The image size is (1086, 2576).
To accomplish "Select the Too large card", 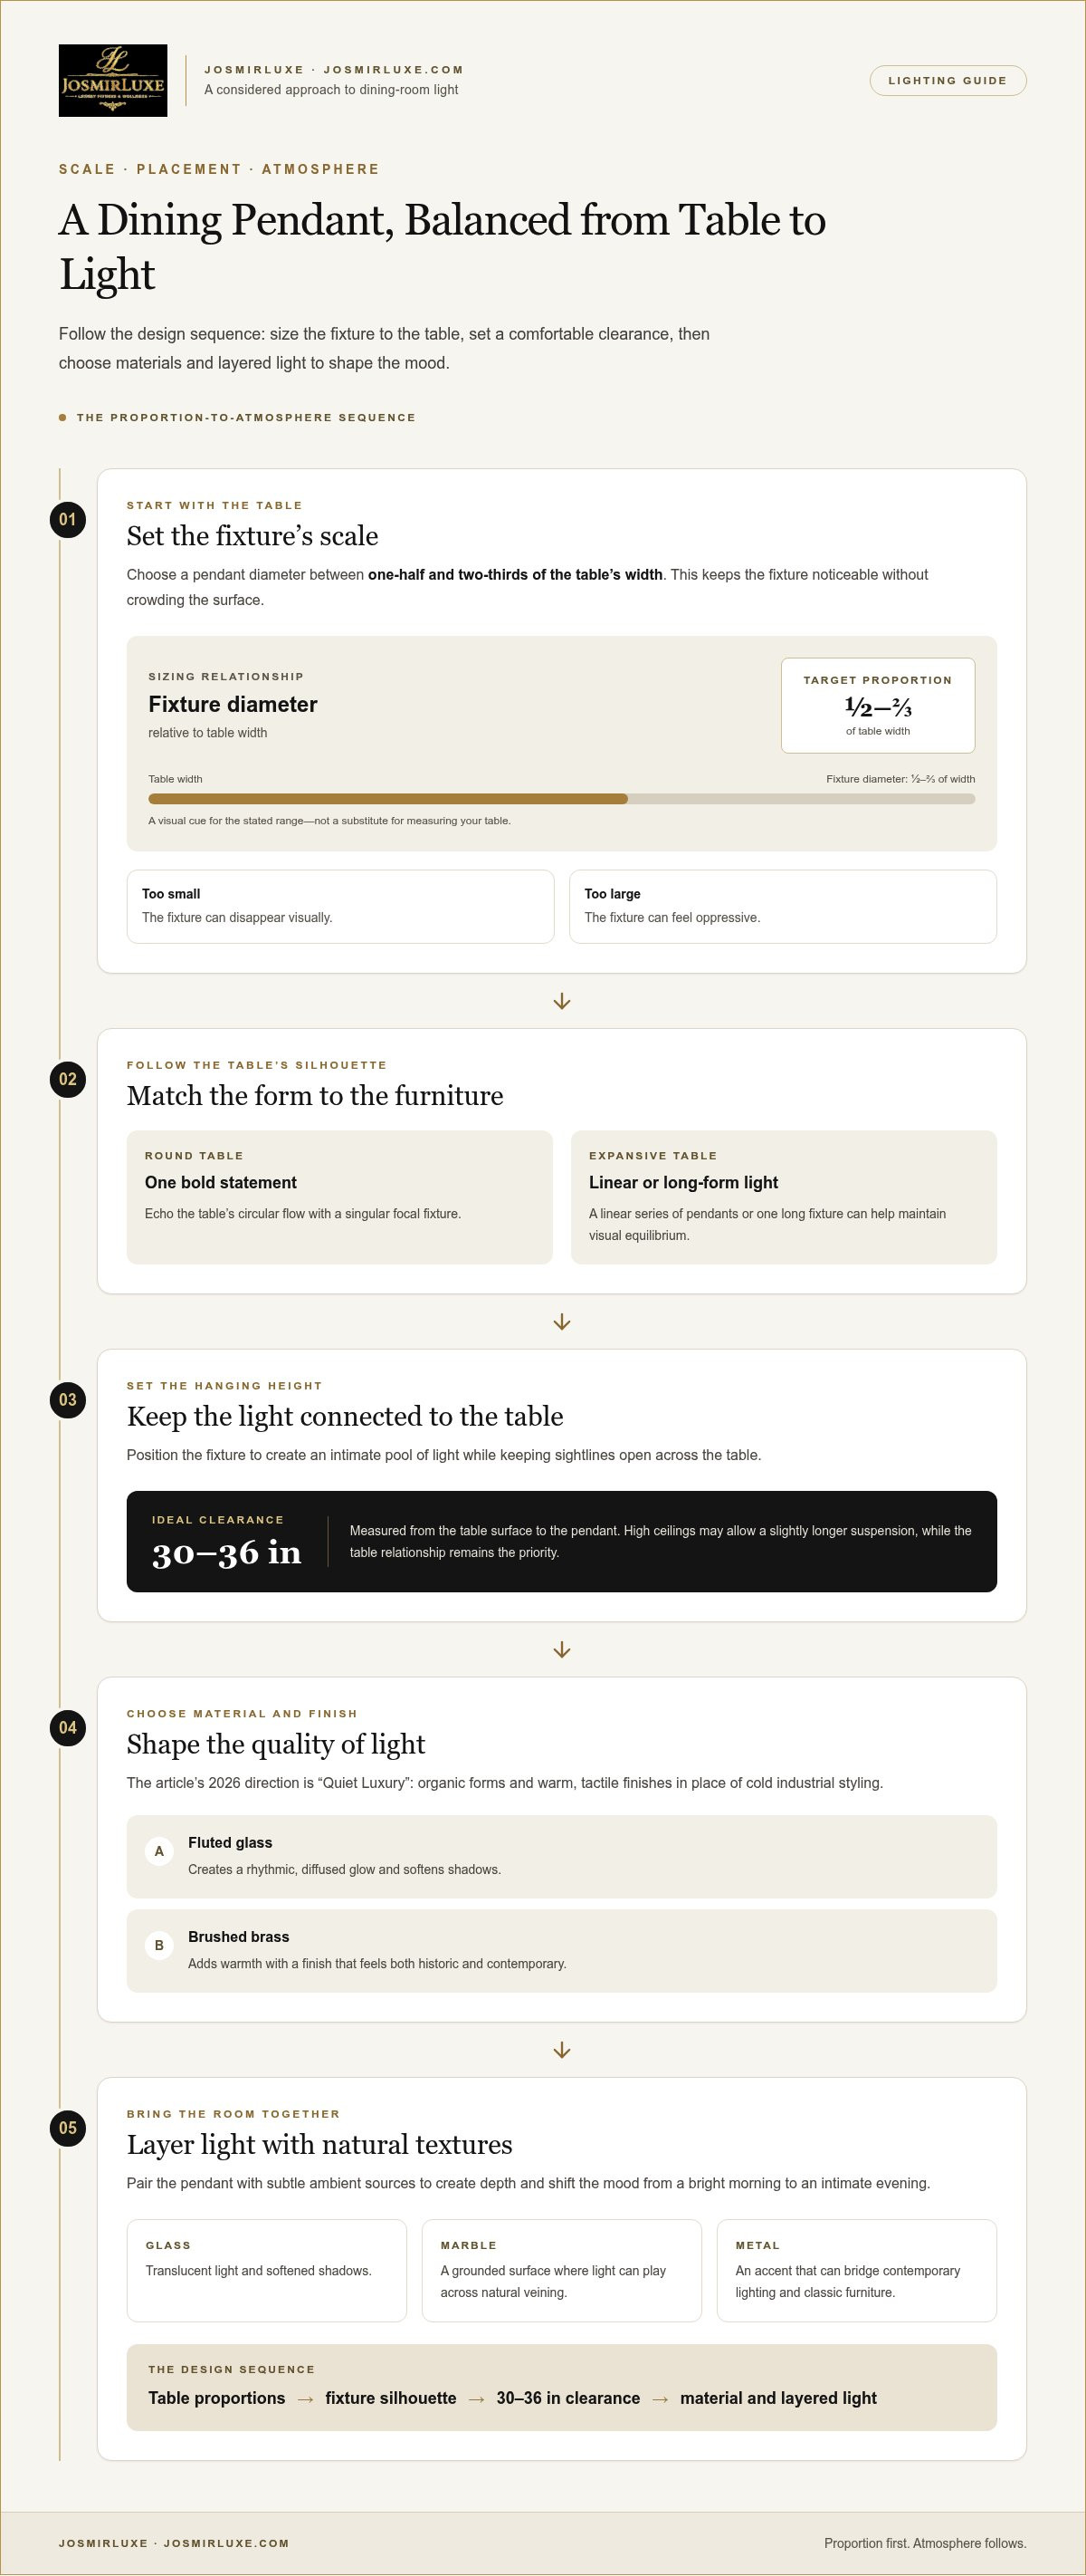I will click(784, 907).
